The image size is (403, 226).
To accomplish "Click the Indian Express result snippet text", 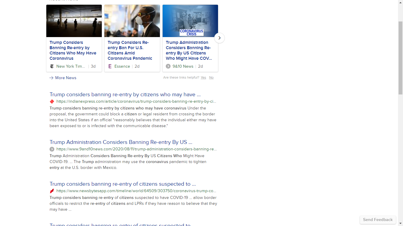I will [133, 117].
